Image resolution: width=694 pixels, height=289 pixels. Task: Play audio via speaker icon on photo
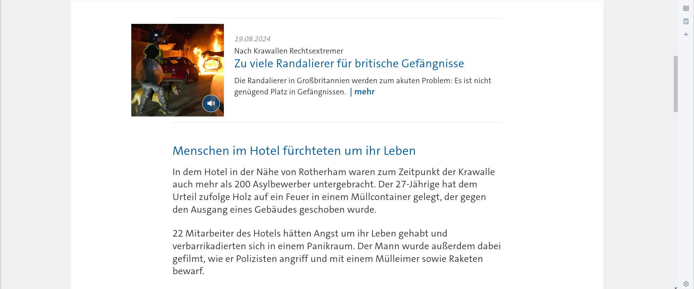pyautogui.click(x=211, y=103)
